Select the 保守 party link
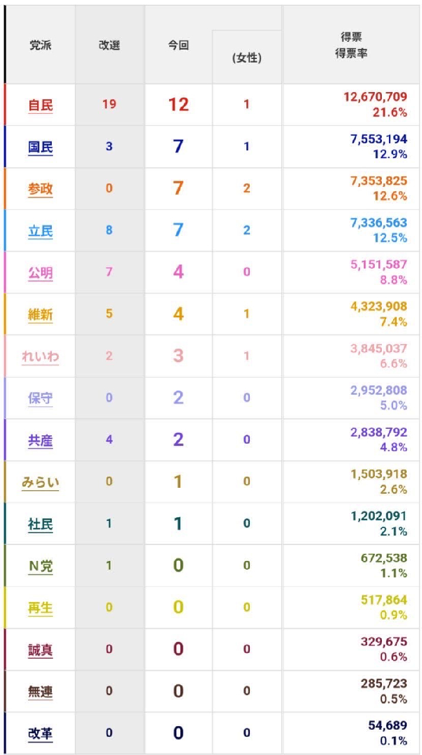 [x=40, y=399]
